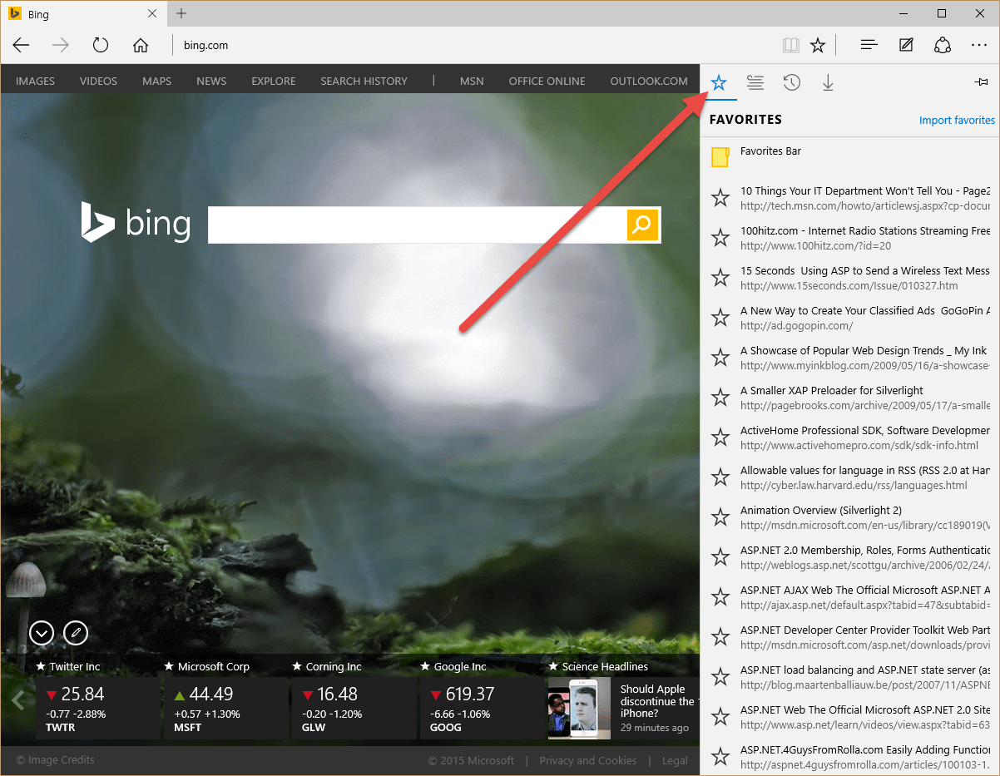Screen dimensions: 1000x776
Task: Collapse news bar with down-chevron circle
Action: tap(42, 633)
